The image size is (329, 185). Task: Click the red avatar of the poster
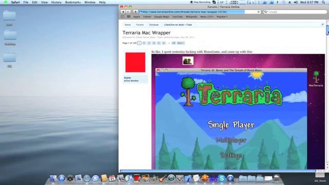135,62
